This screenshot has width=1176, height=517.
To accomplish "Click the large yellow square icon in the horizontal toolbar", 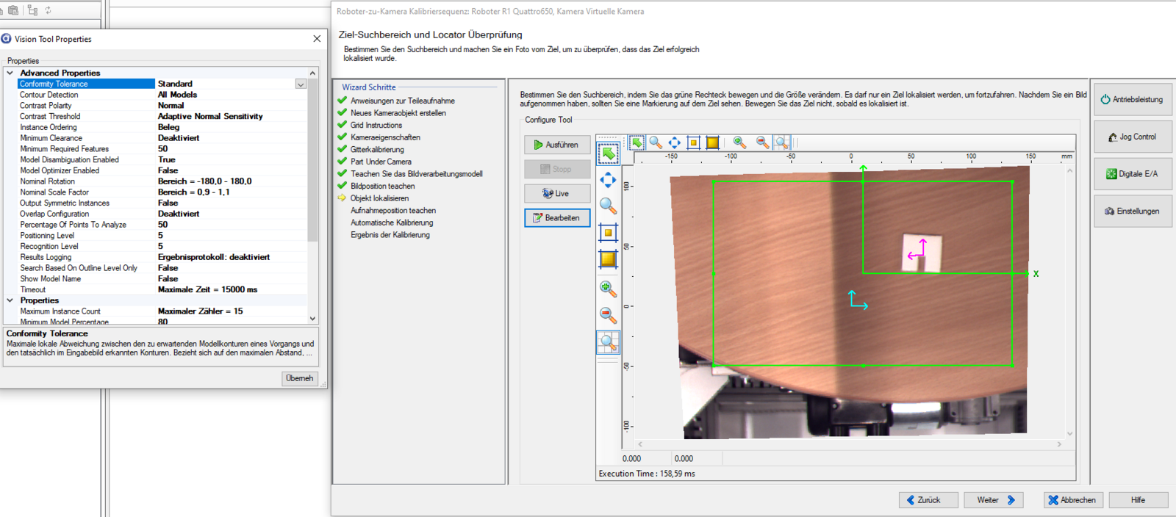I will click(x=712, y=142).
